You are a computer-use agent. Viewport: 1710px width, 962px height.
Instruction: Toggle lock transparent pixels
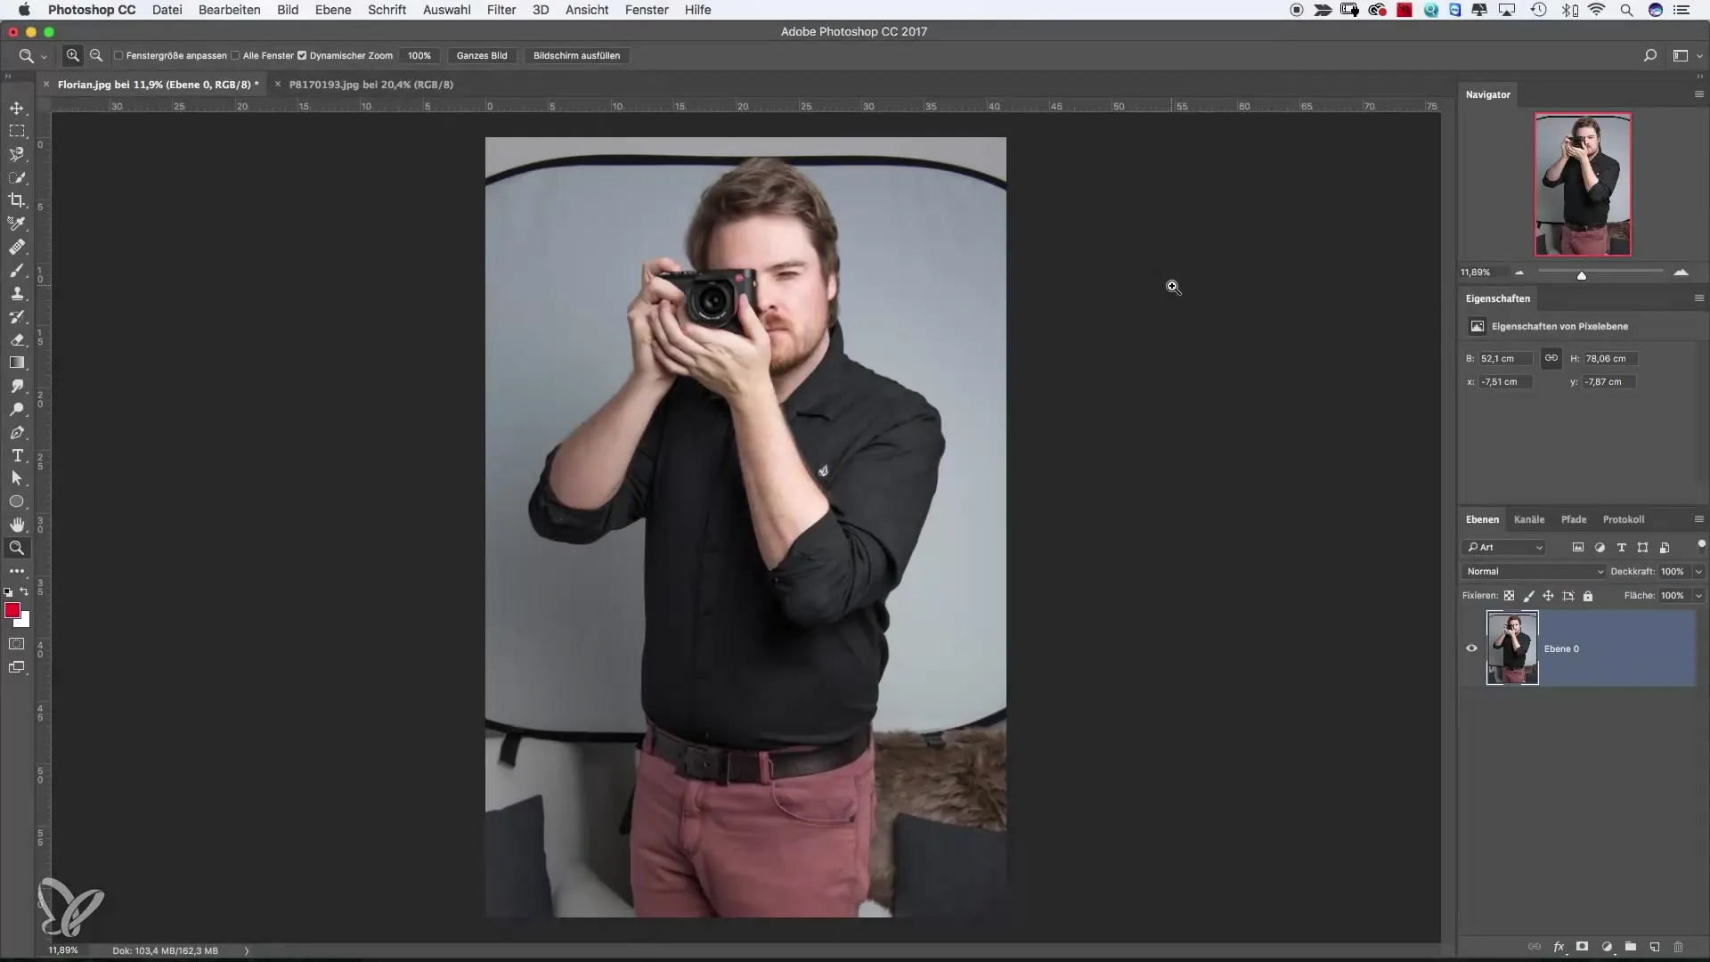click(1509, 596)
